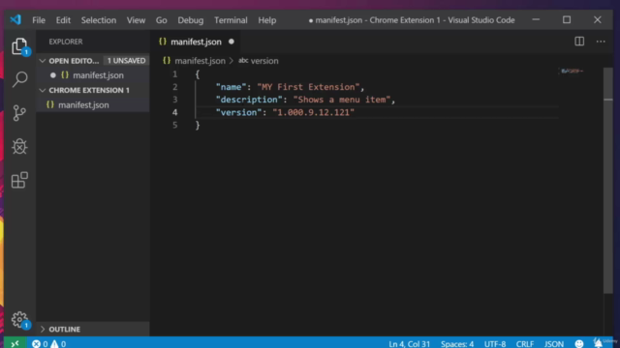This screenshot has height=348, width=620.
Task: Open notifications bell in status bar
Action: click(x=598, y=343)
